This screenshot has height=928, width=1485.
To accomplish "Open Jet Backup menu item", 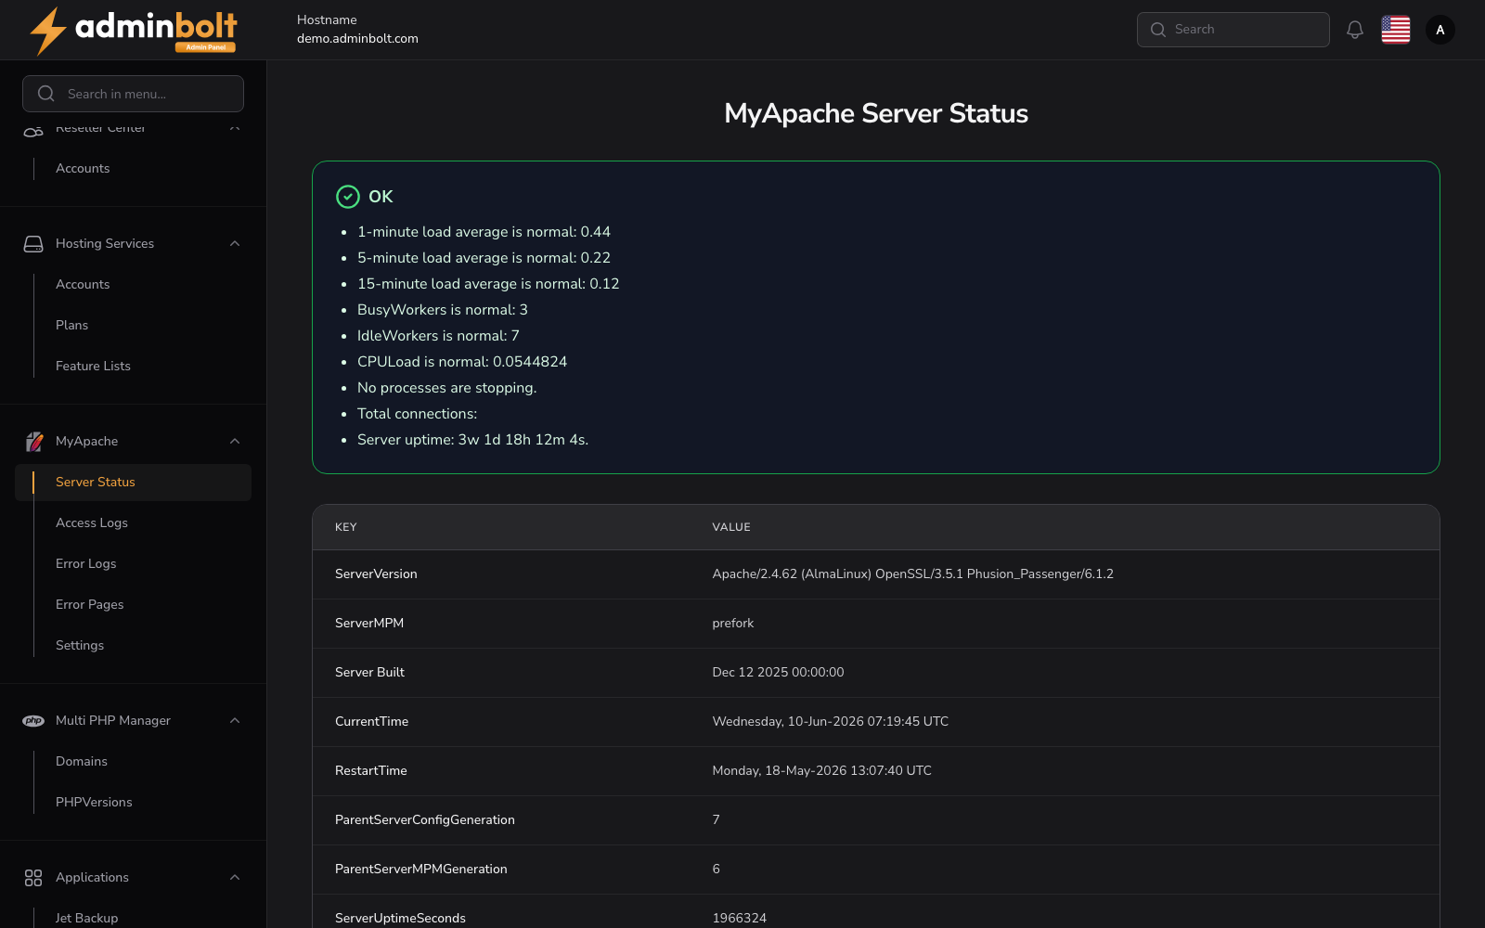I will click(86, 918).
